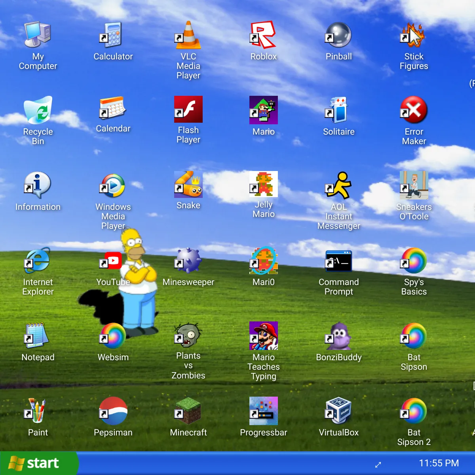This screenshot has width=475, height=475.
Task: Launch the Command Prompt shortcut
Action: pos(339,260)
